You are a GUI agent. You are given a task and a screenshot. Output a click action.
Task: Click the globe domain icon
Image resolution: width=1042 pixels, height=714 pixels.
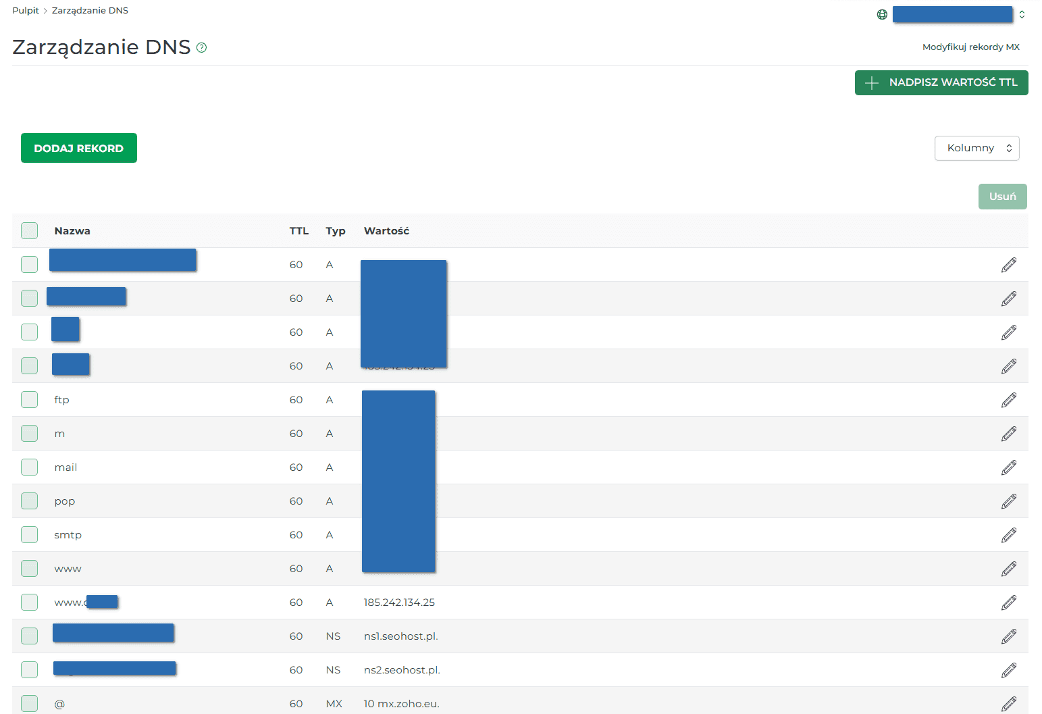(x=882, y=14)
